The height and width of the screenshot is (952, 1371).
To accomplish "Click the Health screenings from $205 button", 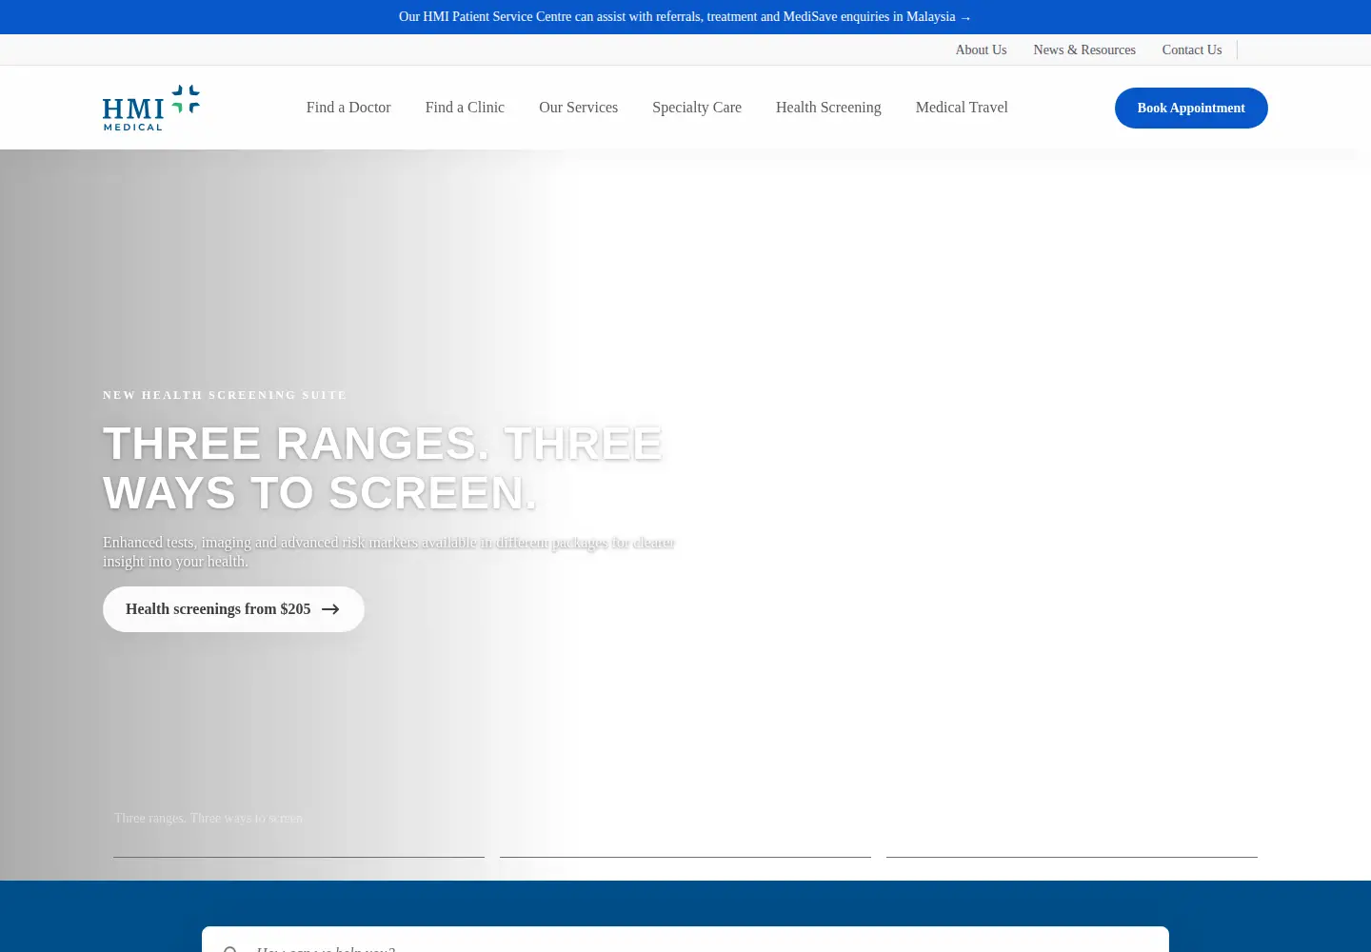I will [233, 609].
